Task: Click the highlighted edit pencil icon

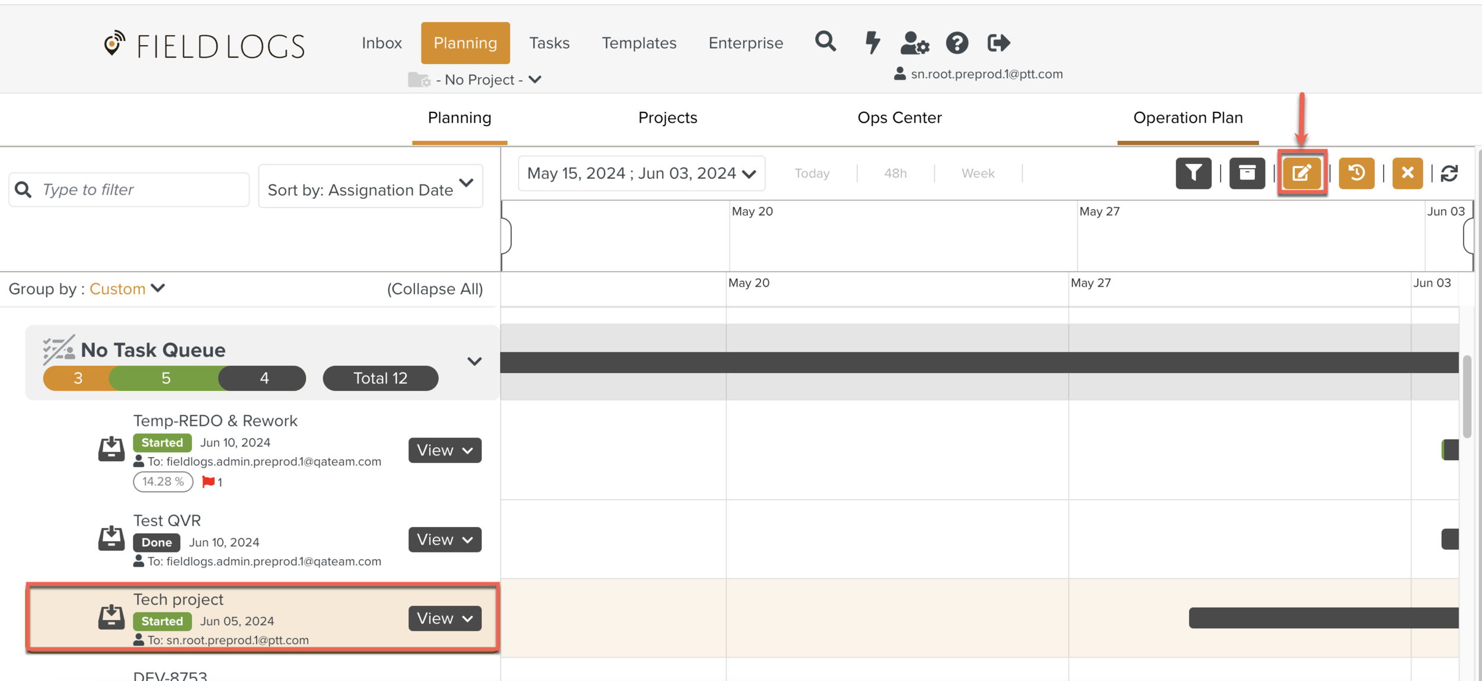Action: [1301, 173]
